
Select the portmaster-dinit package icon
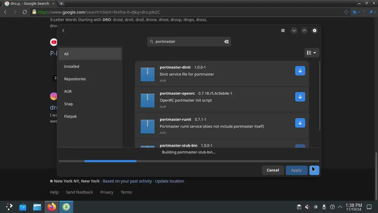click(x=148, y=74)
